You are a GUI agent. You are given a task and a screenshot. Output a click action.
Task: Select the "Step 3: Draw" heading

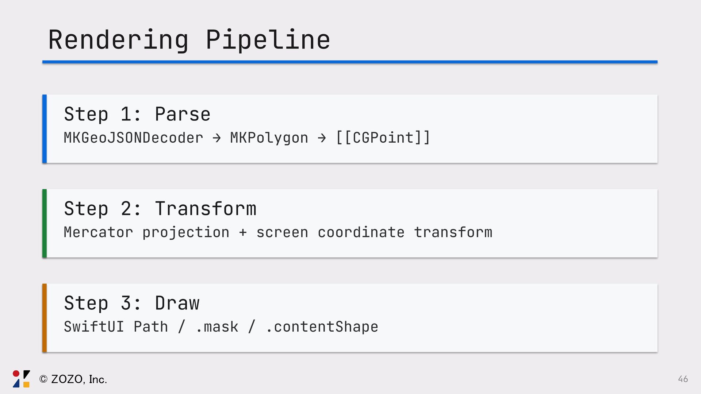tap(132, 303)
